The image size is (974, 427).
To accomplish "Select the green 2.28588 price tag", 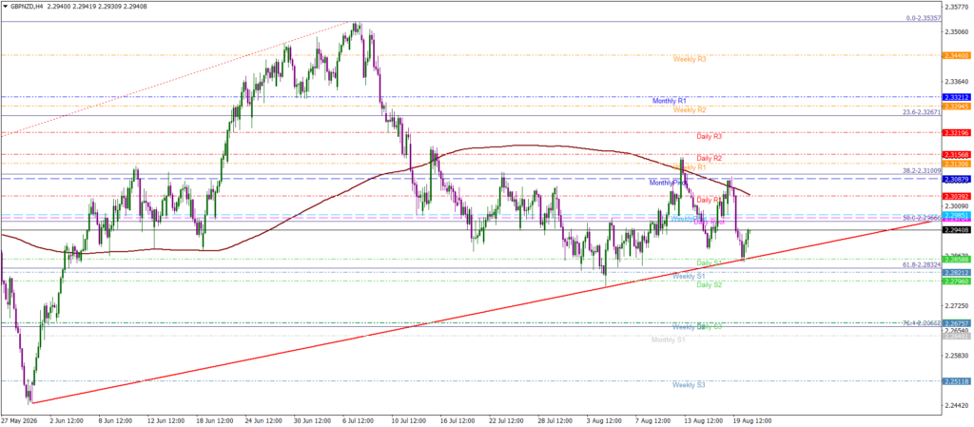I will [957, 260].
